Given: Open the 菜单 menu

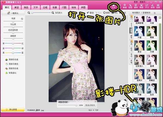Looking at the screenshot, I should click(x=136, y=2).
